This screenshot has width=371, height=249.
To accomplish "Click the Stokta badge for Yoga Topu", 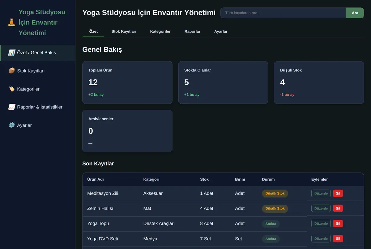I will [x=271, y=224].
